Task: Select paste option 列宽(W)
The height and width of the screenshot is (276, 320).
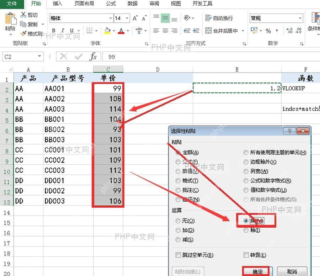Action: click(256, 171)
